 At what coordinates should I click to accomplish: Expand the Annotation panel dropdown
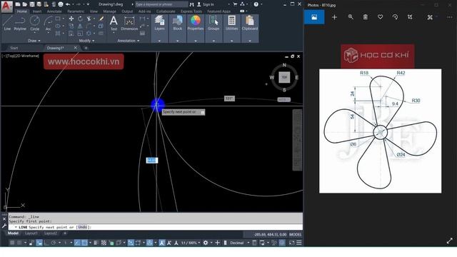(129, 41)
